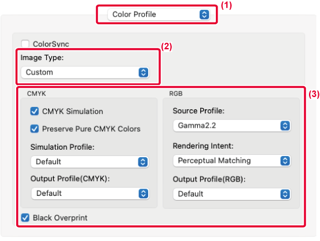The image size is (320, 241).
Task: Toggle Preserve Pure CMYK Colors checkbox
Action: (x=35, y=129)
